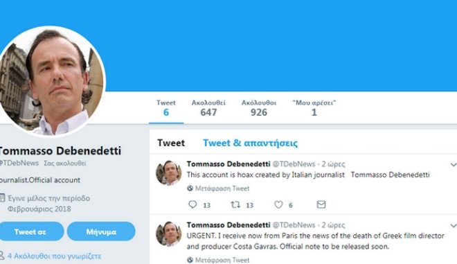Send first tweet via direct message envelope
The height and width of the screenshot is (264, 457).
pyautogui.click(x=321, y=204)
